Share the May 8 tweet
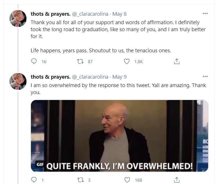 (177, 61)
